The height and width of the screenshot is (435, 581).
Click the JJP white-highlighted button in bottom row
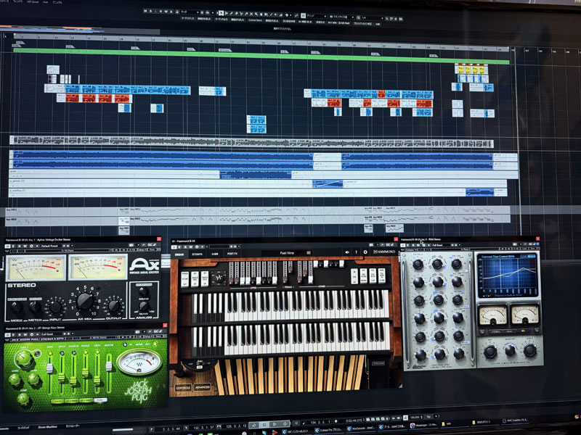pyautogui.click(x=100, y=400)
